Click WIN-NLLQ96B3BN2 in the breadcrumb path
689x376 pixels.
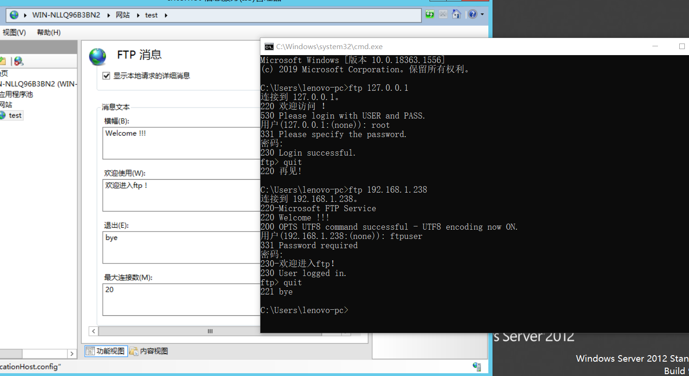tap(66, 15)
